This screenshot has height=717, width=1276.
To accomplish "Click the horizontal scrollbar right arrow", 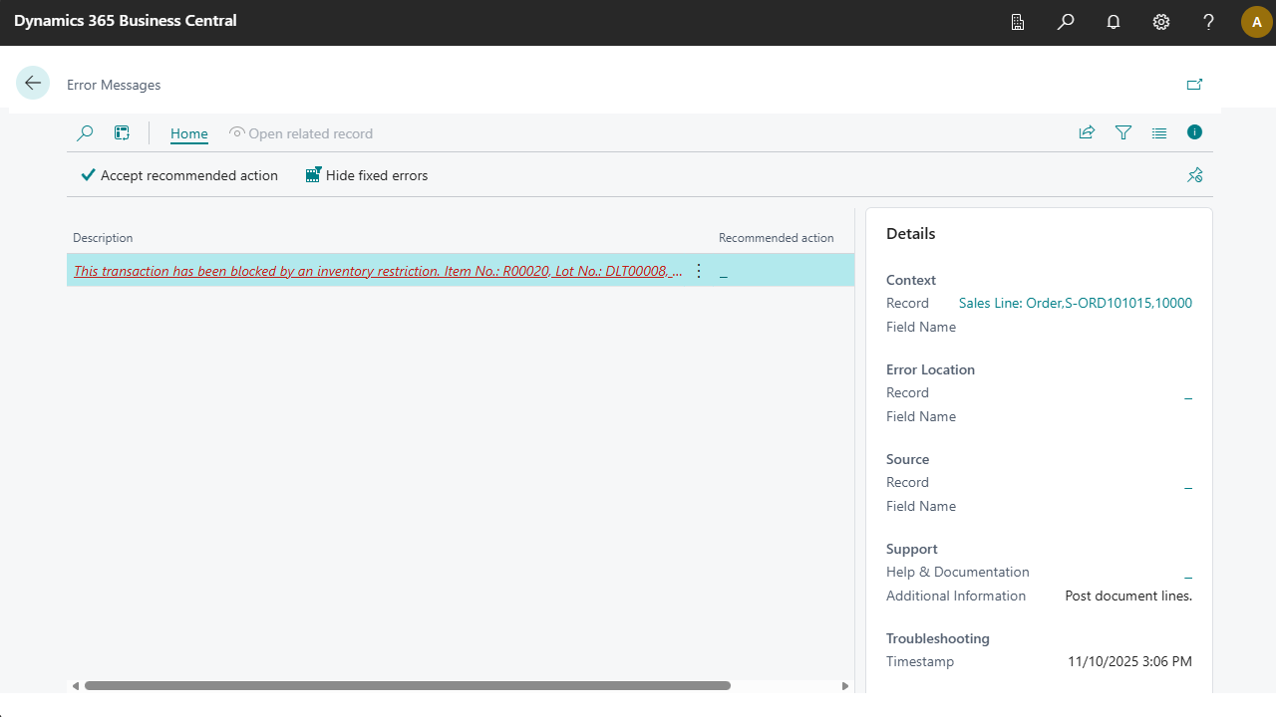I will click(x=845, y=686).
